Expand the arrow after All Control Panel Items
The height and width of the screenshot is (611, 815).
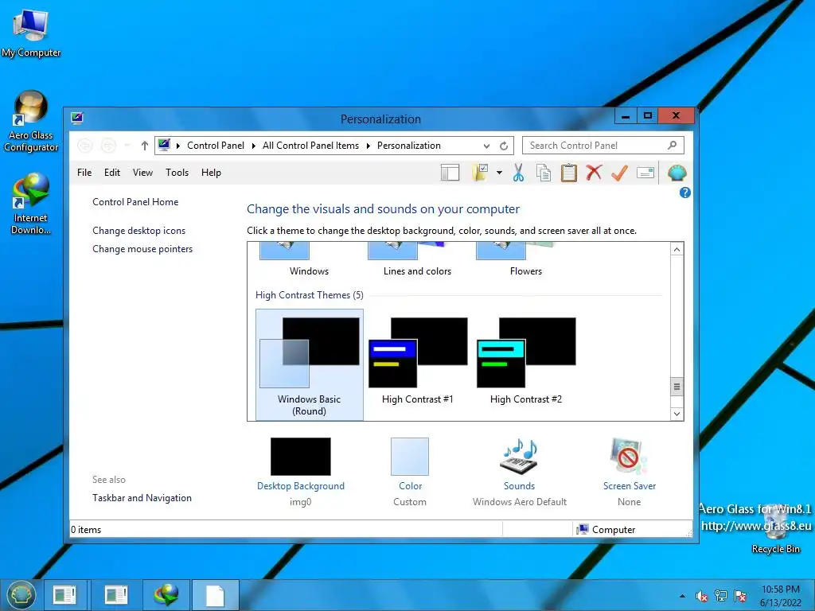[x=368, y=146]
